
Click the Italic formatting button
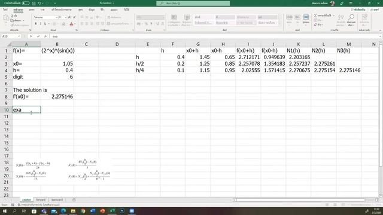point(40,24)
